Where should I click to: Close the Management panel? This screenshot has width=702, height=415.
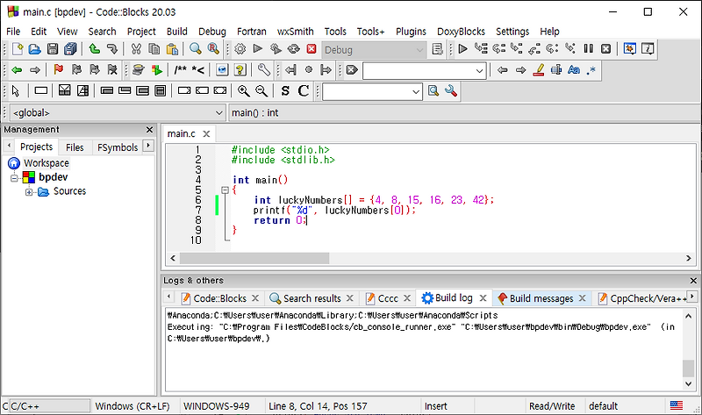[149, 130]
